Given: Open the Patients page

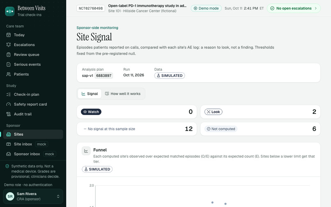Looking at the screenshot, I should (33, 74).
